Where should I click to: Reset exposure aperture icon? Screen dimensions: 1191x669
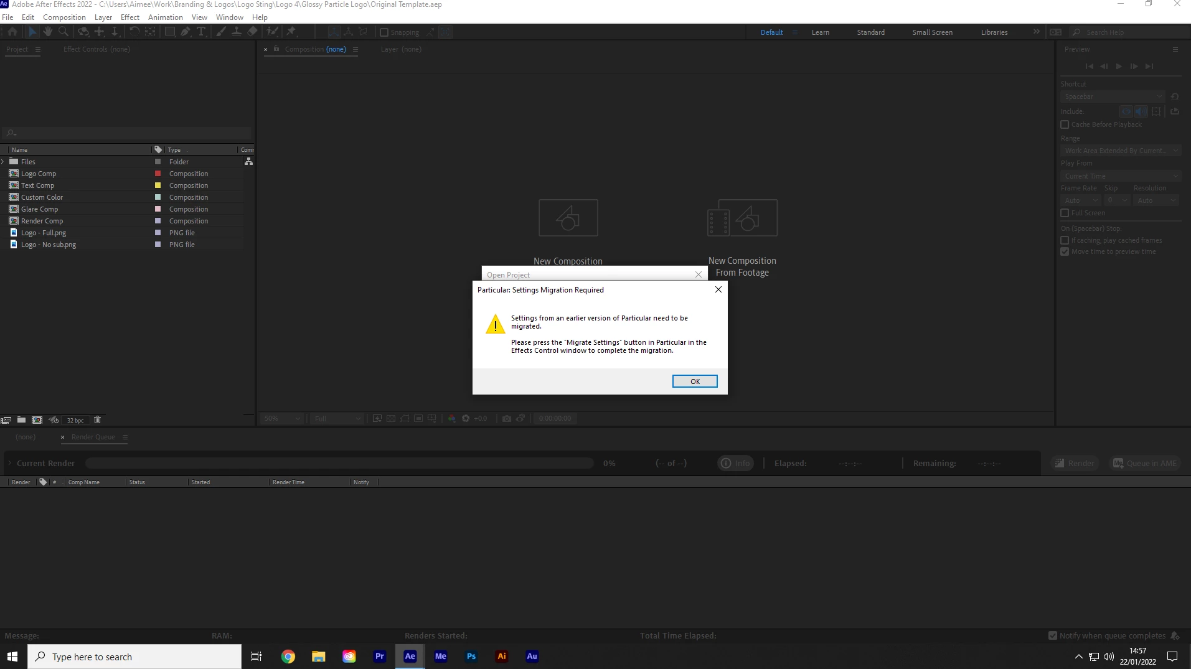466,418
